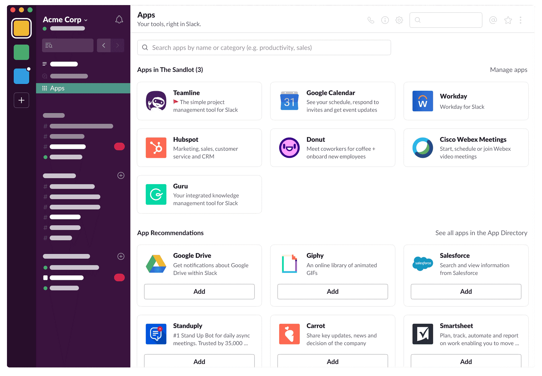Screen dimensions: 542x376
Task: Add the Standuply app
Action: (x=199, y=361)
